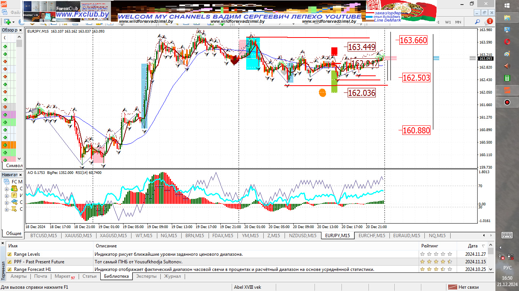Open the green Calculator app in the taskbar
Viewport: 519px width, 291px height.
tap(507, 78)
